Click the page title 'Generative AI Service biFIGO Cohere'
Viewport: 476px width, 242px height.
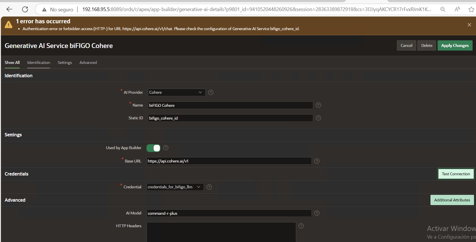click(59, 46)
